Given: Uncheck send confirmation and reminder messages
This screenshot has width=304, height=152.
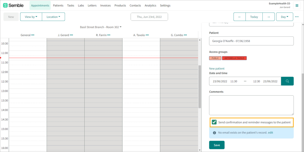Looking at the screenshot, I should [x=214, y=122].
